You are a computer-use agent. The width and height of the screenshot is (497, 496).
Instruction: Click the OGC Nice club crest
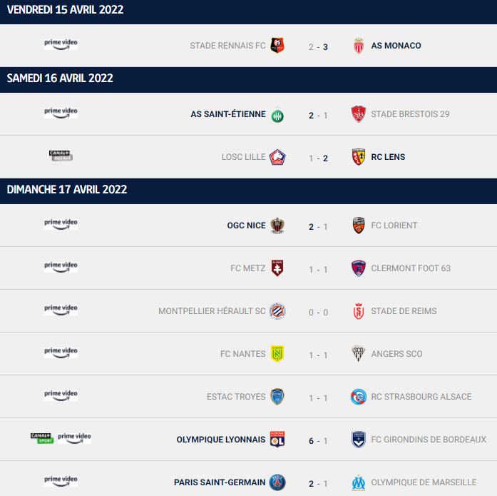(277, 226)
